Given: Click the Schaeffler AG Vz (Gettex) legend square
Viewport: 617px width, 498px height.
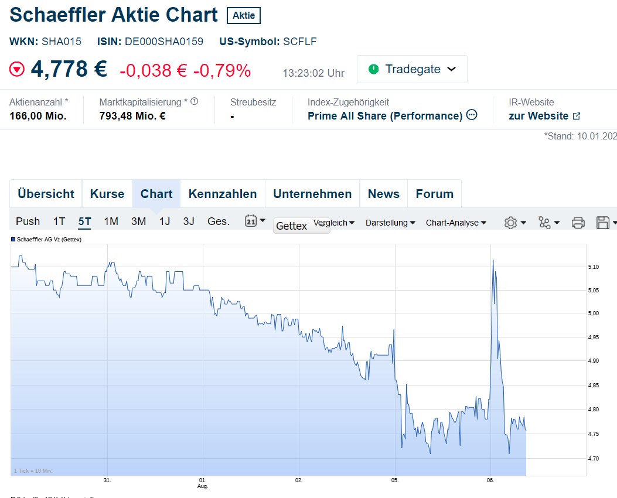Looking at the screenshot, I should coord(12,239).
